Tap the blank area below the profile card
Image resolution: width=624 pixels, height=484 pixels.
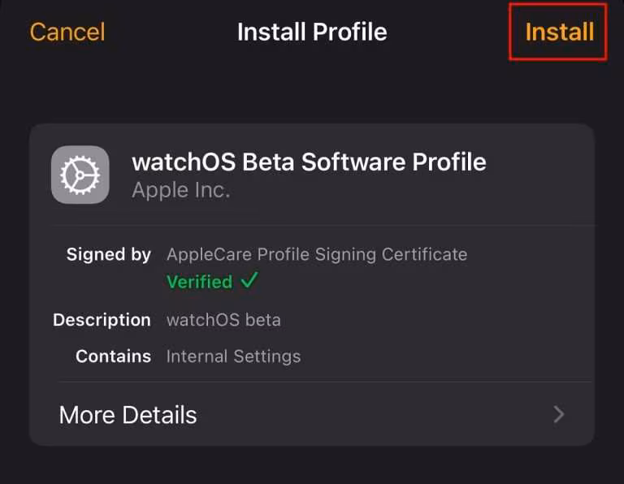(312, 465)
